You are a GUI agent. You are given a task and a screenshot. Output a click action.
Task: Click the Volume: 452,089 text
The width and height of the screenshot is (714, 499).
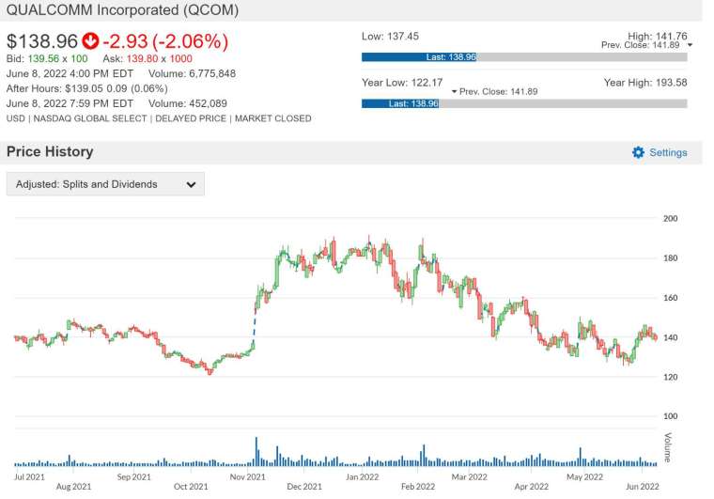click(x=188, y=103)
